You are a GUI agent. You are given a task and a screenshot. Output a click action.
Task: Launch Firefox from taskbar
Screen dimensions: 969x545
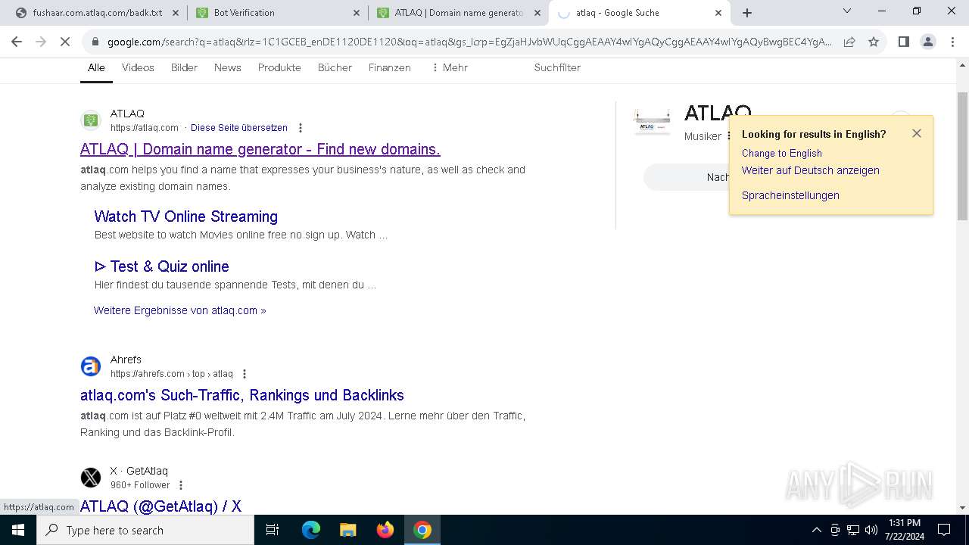coord(385,530)
